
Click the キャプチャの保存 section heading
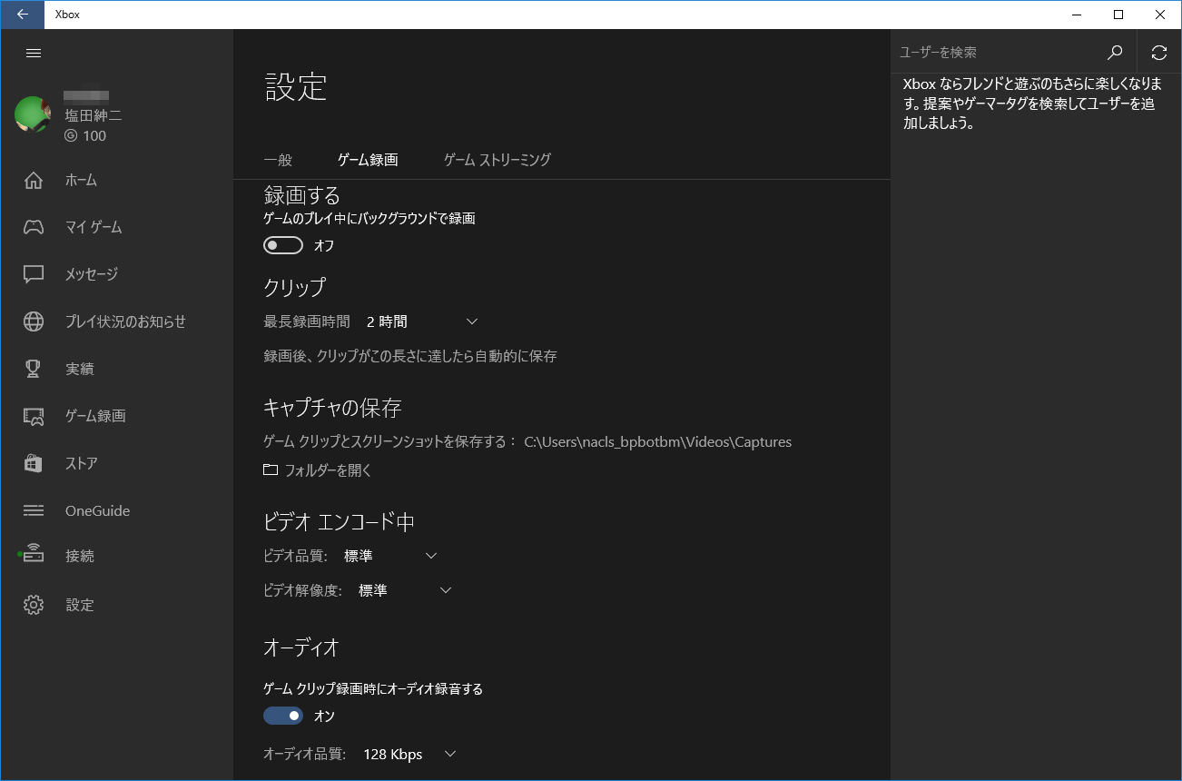pyautogui.click(x=332, y=408)
